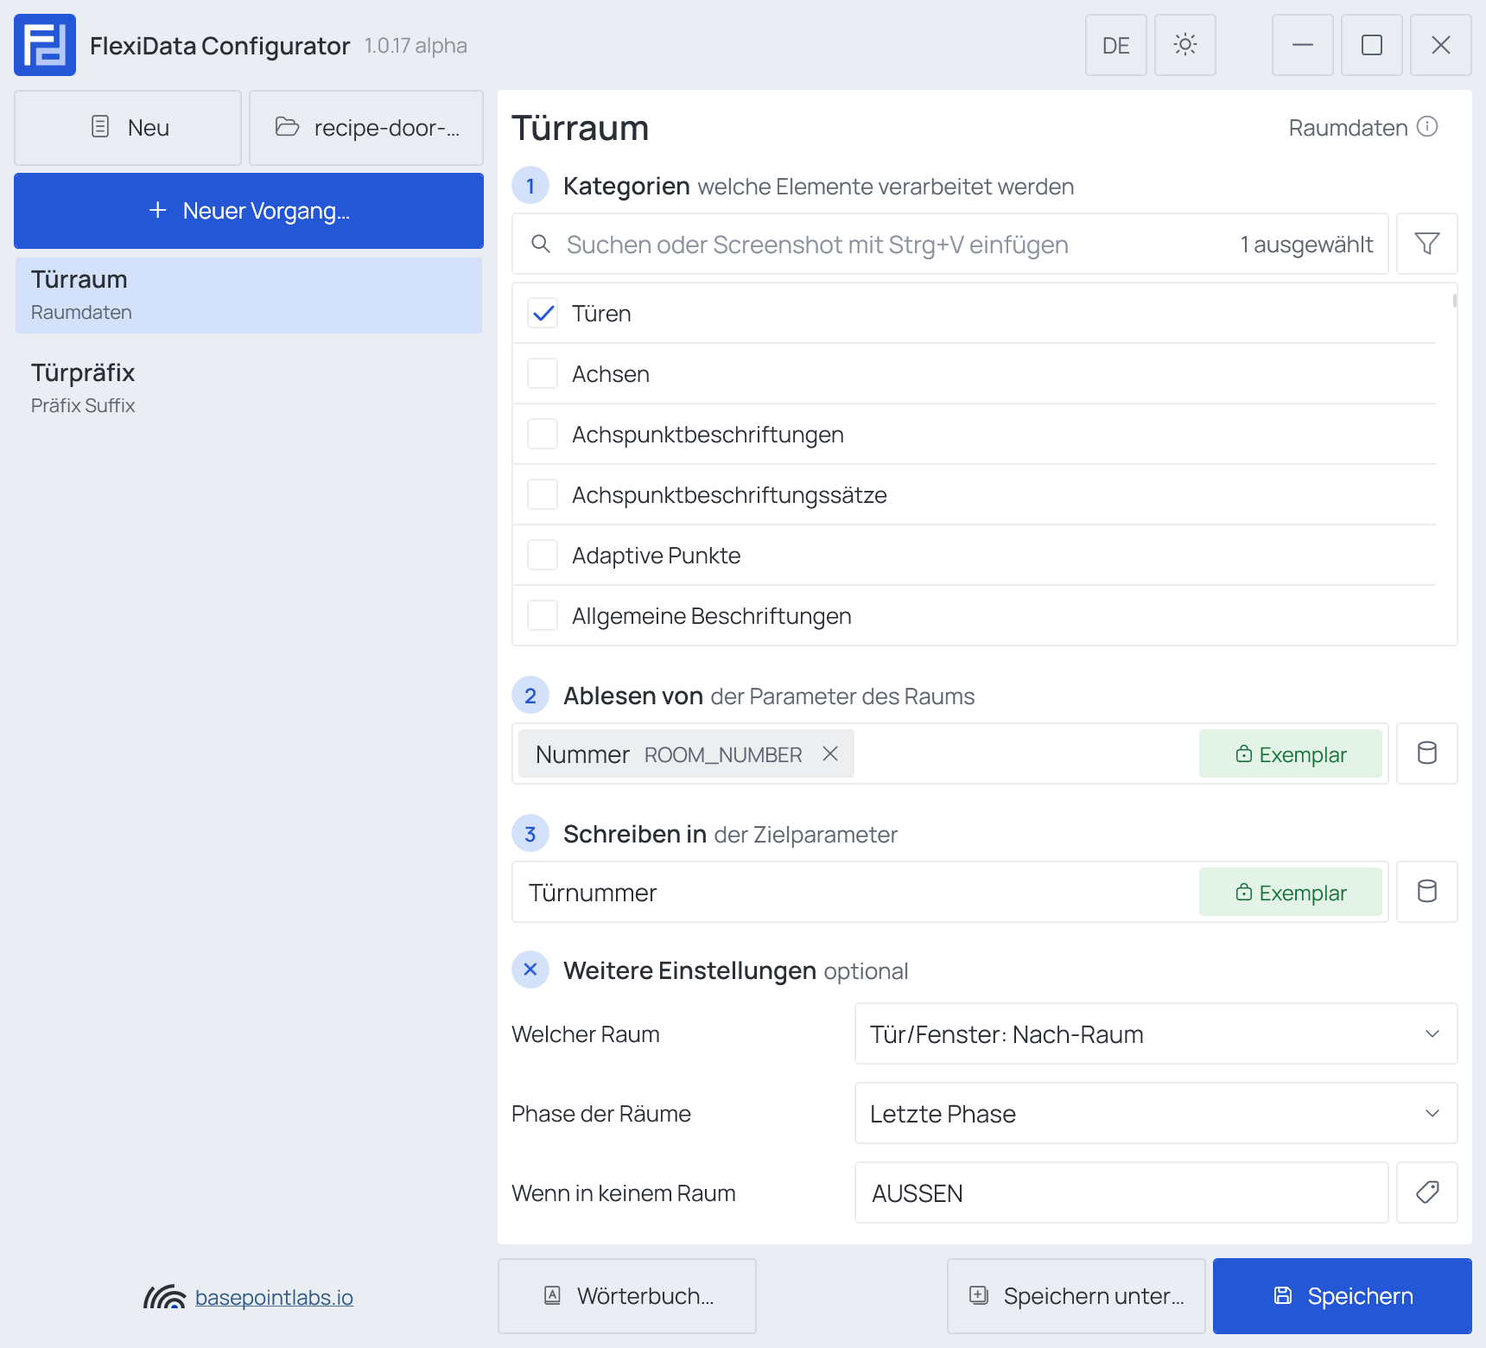
Task: Focus the category search field
Action: 950,244
